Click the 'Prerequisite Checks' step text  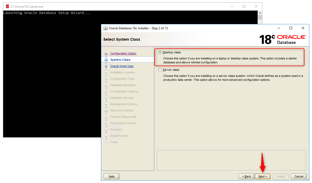click(x=123, y=123)
